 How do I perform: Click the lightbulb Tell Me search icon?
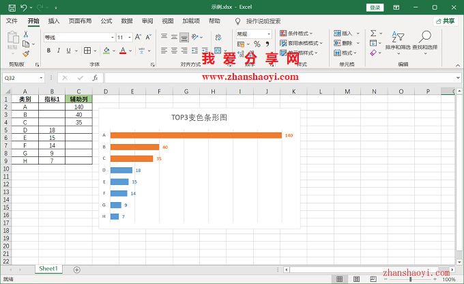(237, 21)
